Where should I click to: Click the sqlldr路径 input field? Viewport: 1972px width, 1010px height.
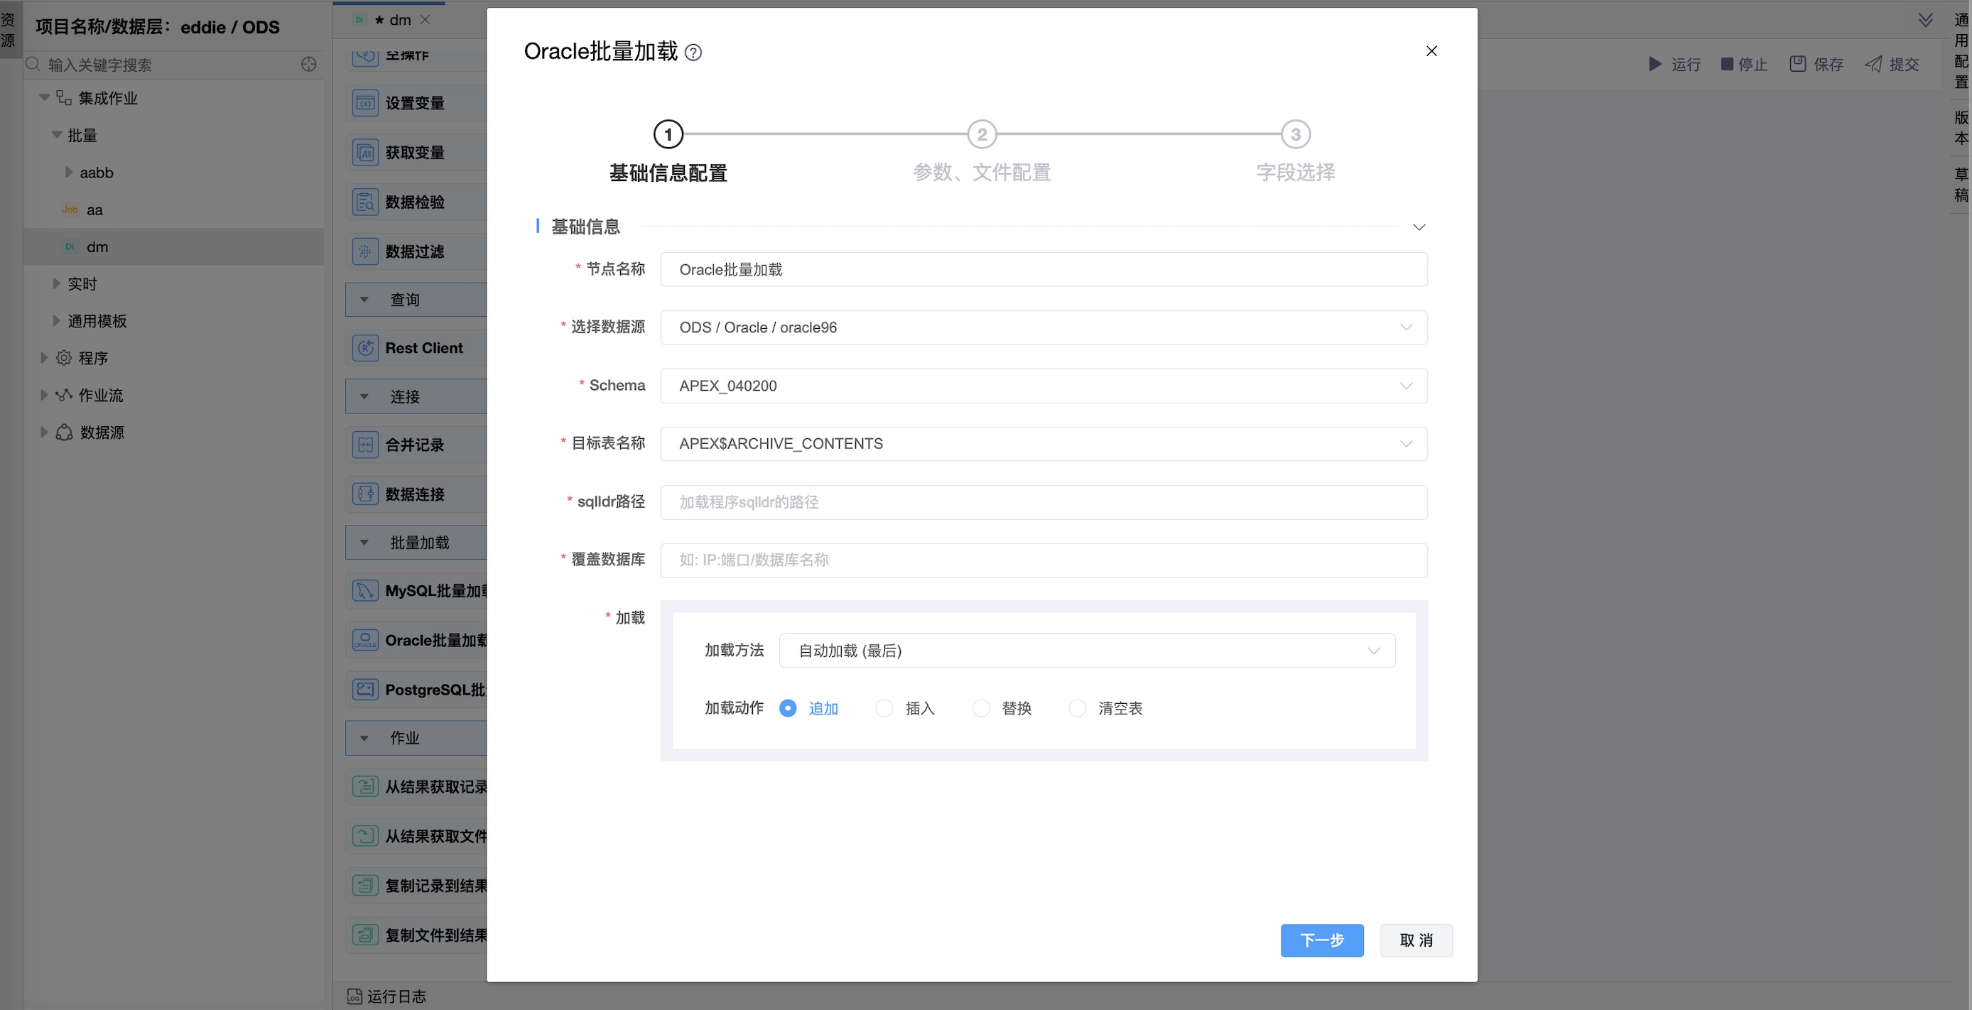click(x=1043, y=502)
